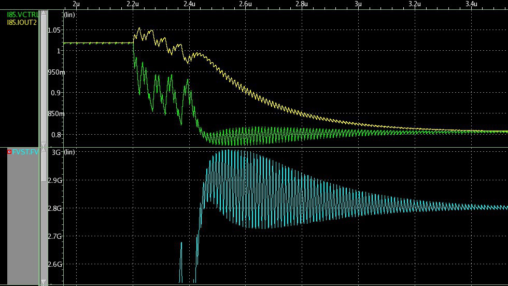Click the 3G frequency axis value

(x=56, y=152)
